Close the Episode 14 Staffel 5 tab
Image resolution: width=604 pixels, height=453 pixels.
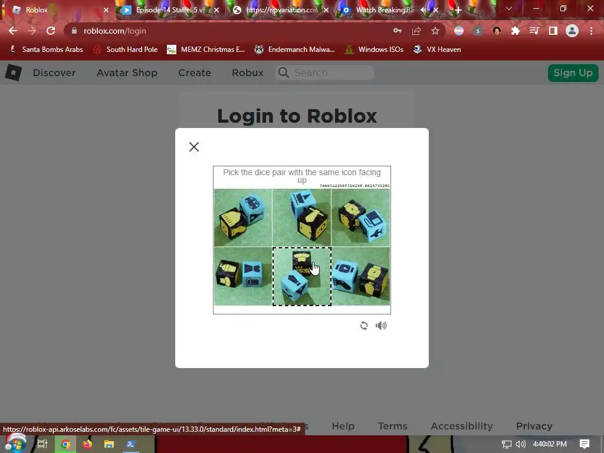(x=216, y=10)
